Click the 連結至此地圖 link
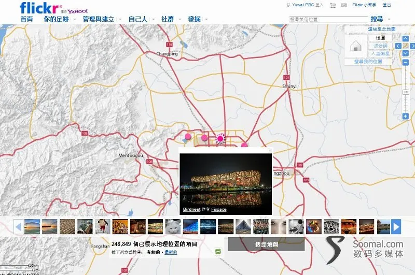The image size is (415, 275). pyautogui.click(x=381, y=29)
